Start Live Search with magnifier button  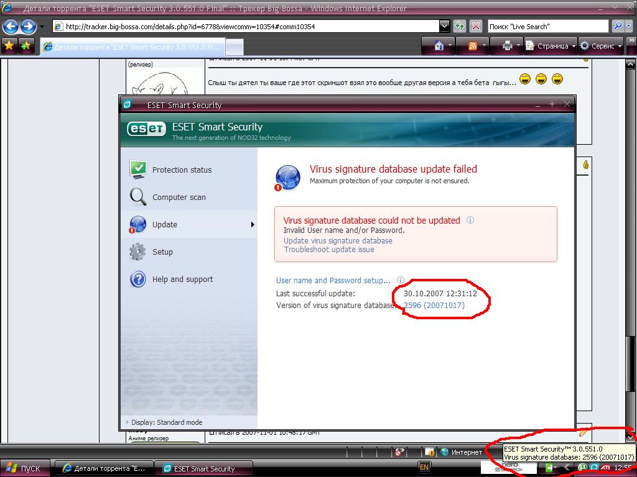[618, 26]
